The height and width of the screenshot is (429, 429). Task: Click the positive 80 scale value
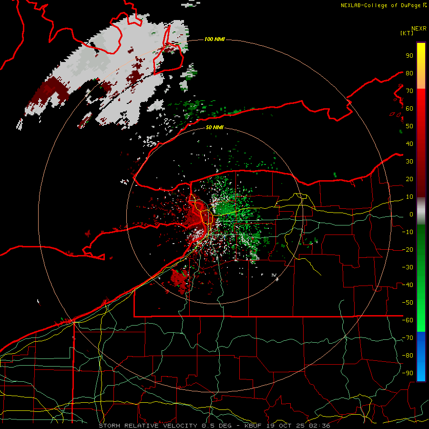click(409, 73)
